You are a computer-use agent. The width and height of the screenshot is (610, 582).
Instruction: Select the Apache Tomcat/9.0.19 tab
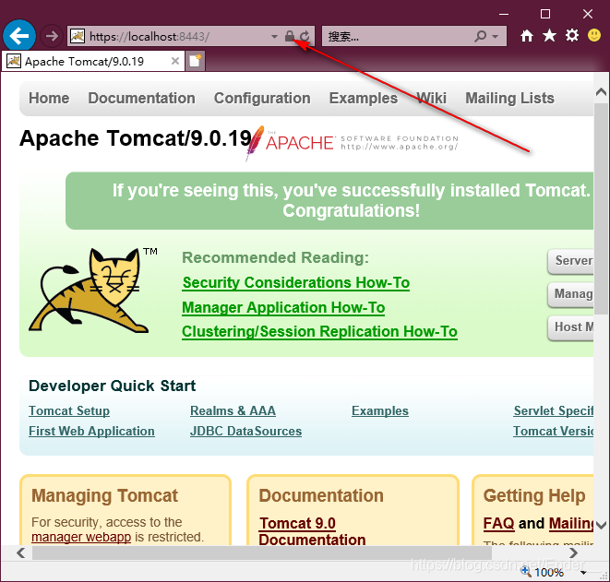(92, 61)
